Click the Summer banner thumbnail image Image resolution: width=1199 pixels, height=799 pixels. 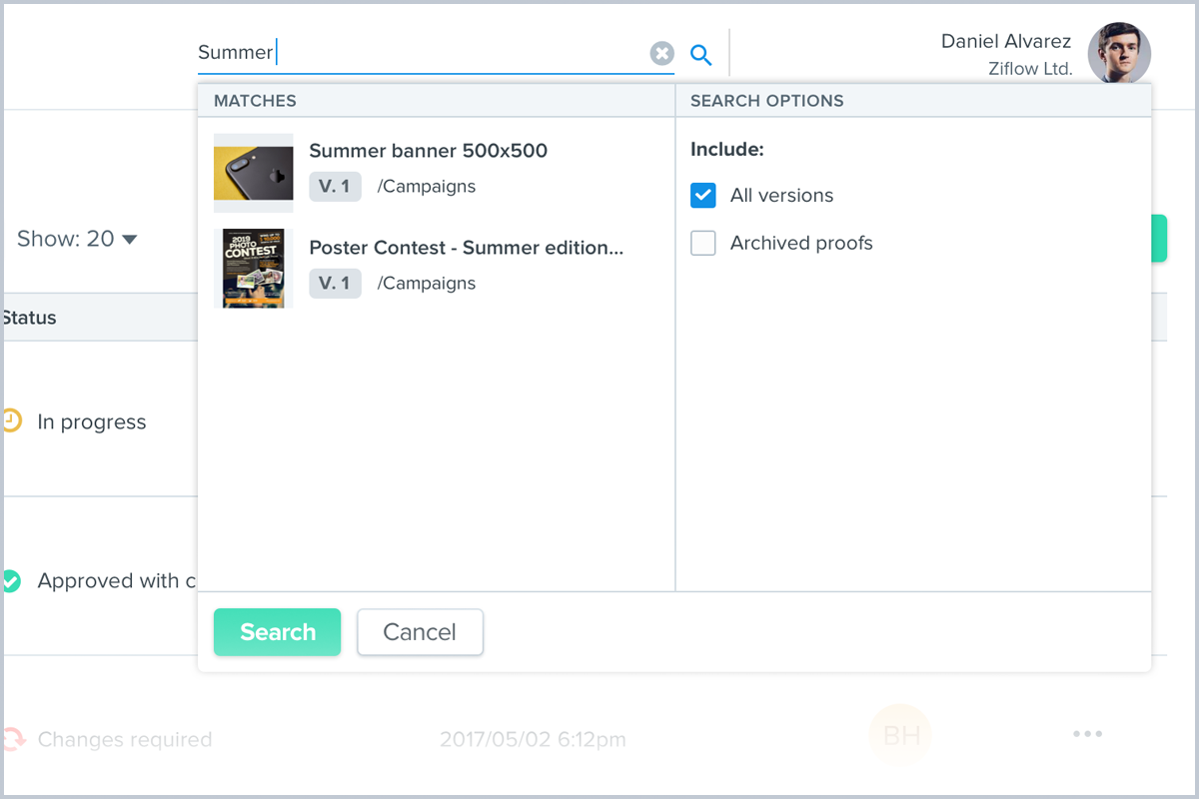tap(253, 173)
